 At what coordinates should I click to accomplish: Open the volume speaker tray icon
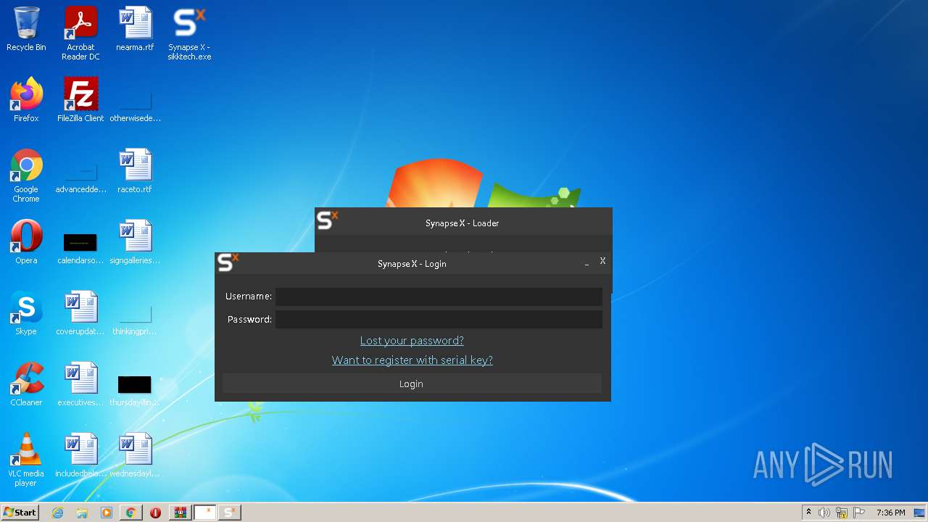click(824, 513)
